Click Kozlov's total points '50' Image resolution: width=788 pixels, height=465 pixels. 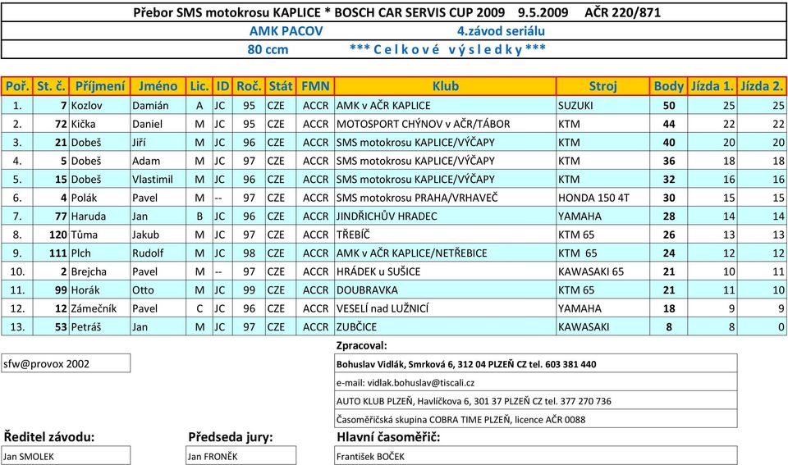pos(668,106)
